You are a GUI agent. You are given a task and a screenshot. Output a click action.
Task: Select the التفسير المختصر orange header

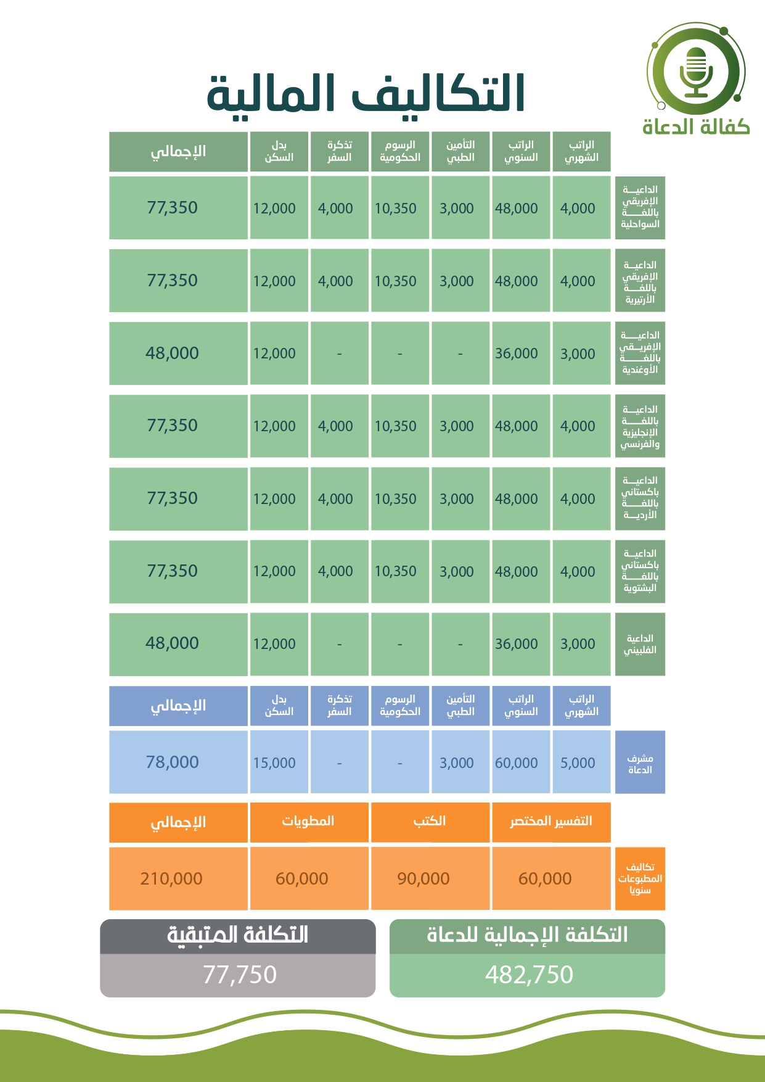tap(551, 822)
